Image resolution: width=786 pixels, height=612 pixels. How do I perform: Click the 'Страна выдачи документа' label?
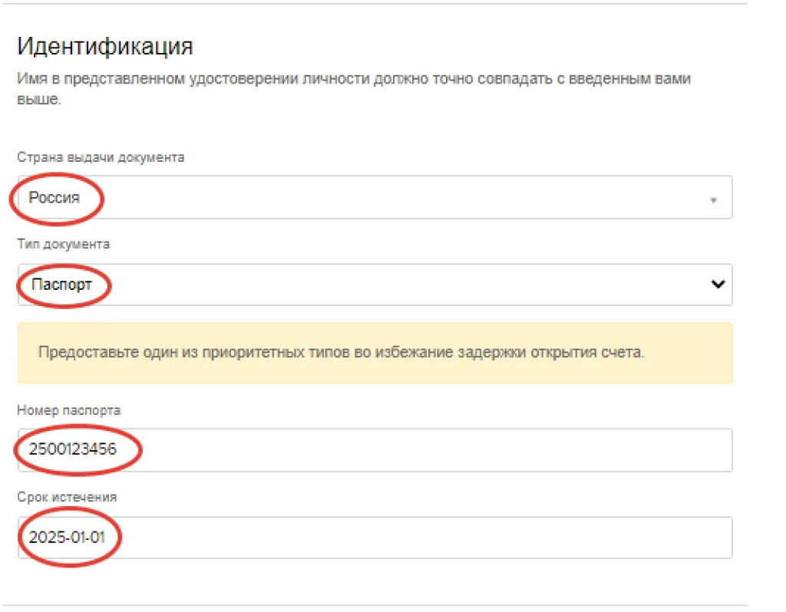tap(101, 157)
